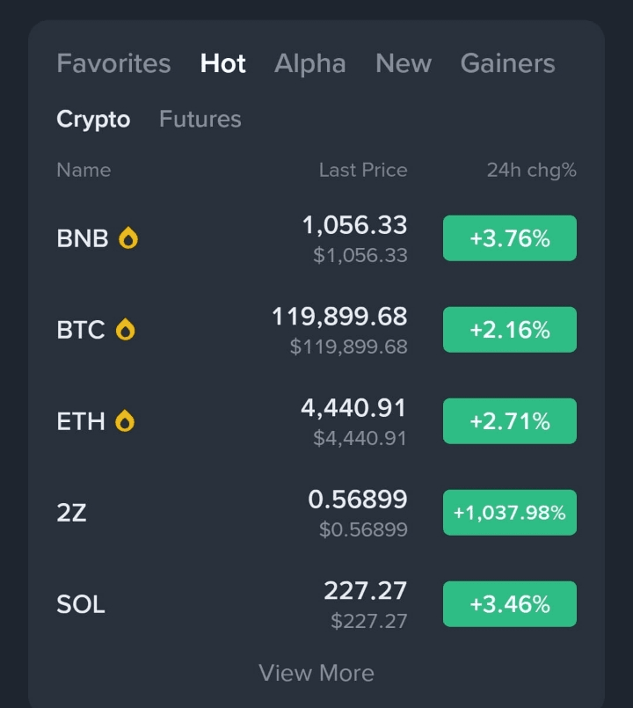Click the 2Z +1,037.98% change button

(510, 513)
